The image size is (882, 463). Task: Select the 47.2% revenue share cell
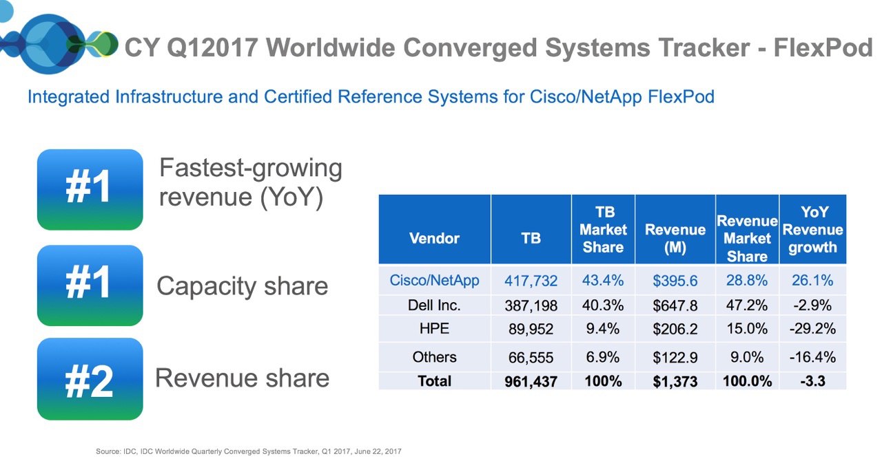pyautogui.click(x=747, y=304)
